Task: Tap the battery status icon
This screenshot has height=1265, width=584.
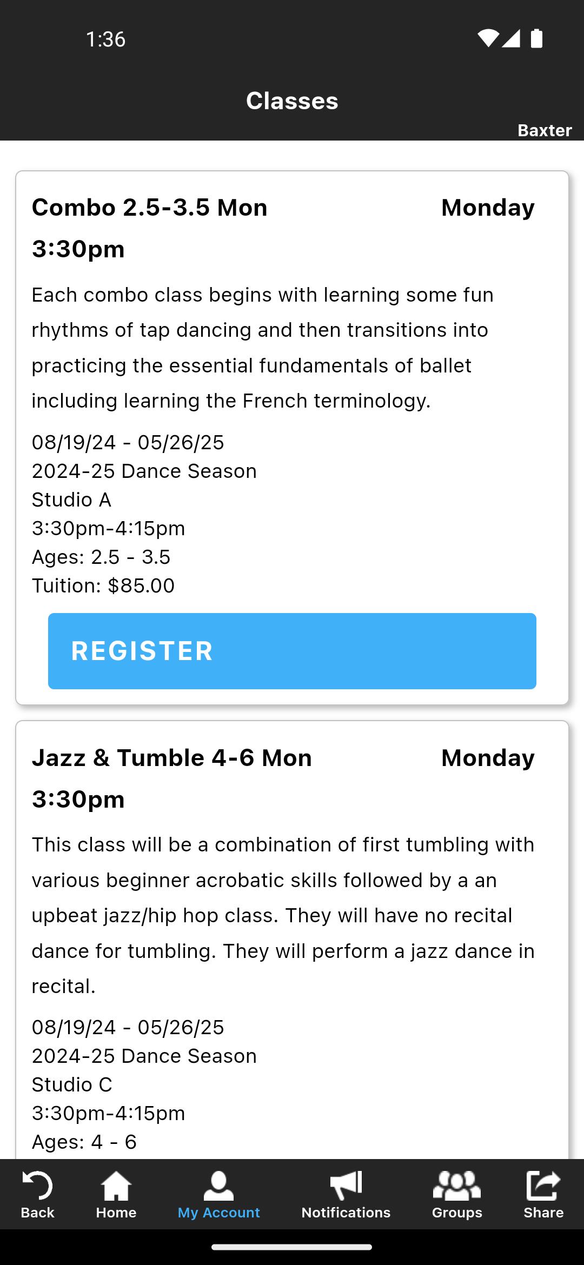Action: coord(536,38)
